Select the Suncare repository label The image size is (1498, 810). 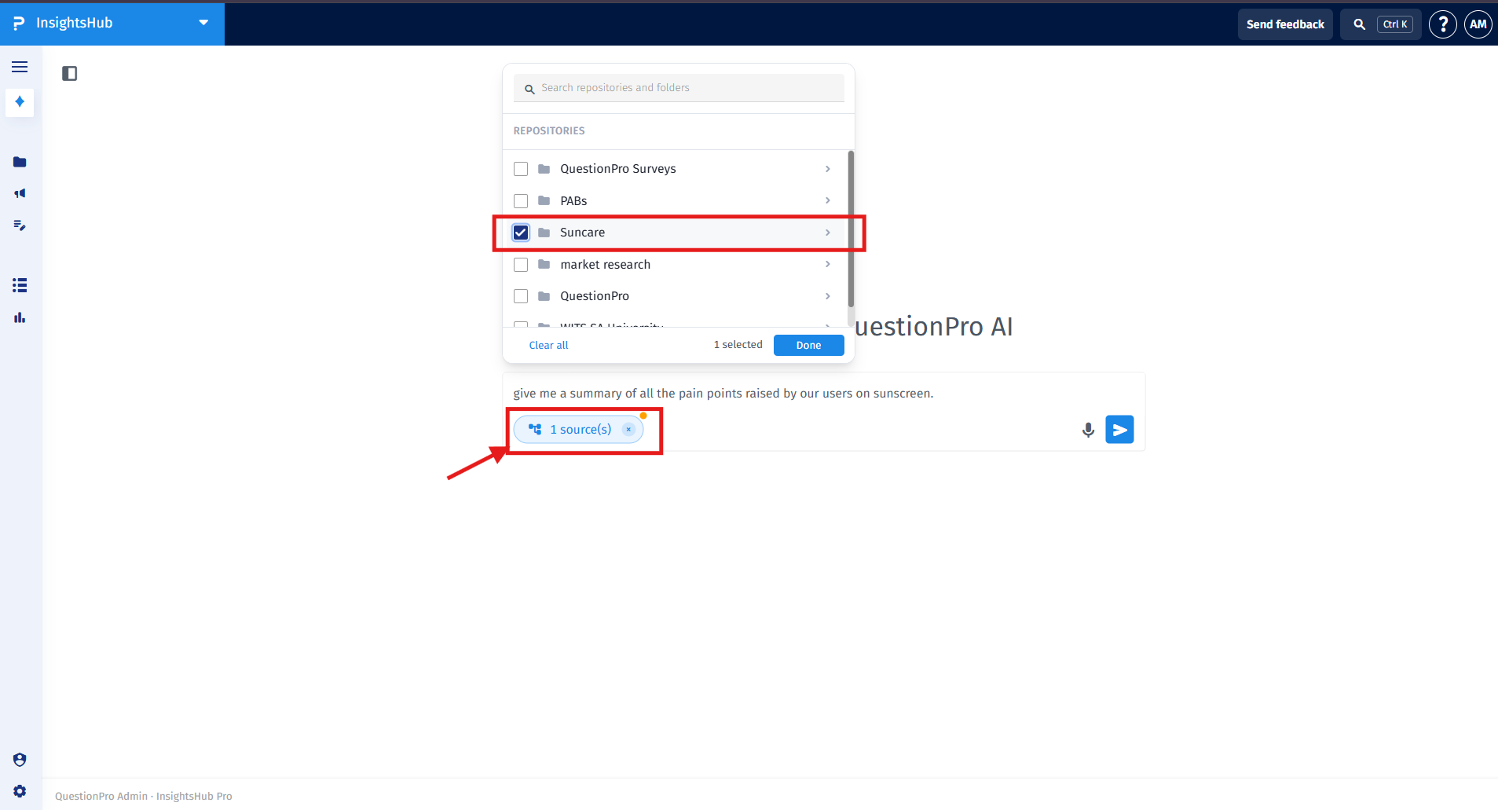pos(582,233)
